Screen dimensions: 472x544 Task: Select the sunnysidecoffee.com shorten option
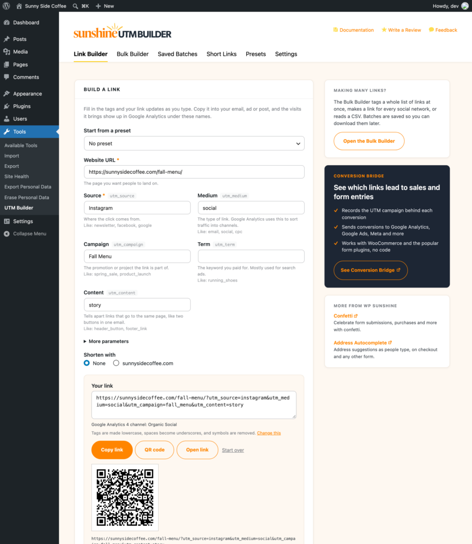point(116,363)
